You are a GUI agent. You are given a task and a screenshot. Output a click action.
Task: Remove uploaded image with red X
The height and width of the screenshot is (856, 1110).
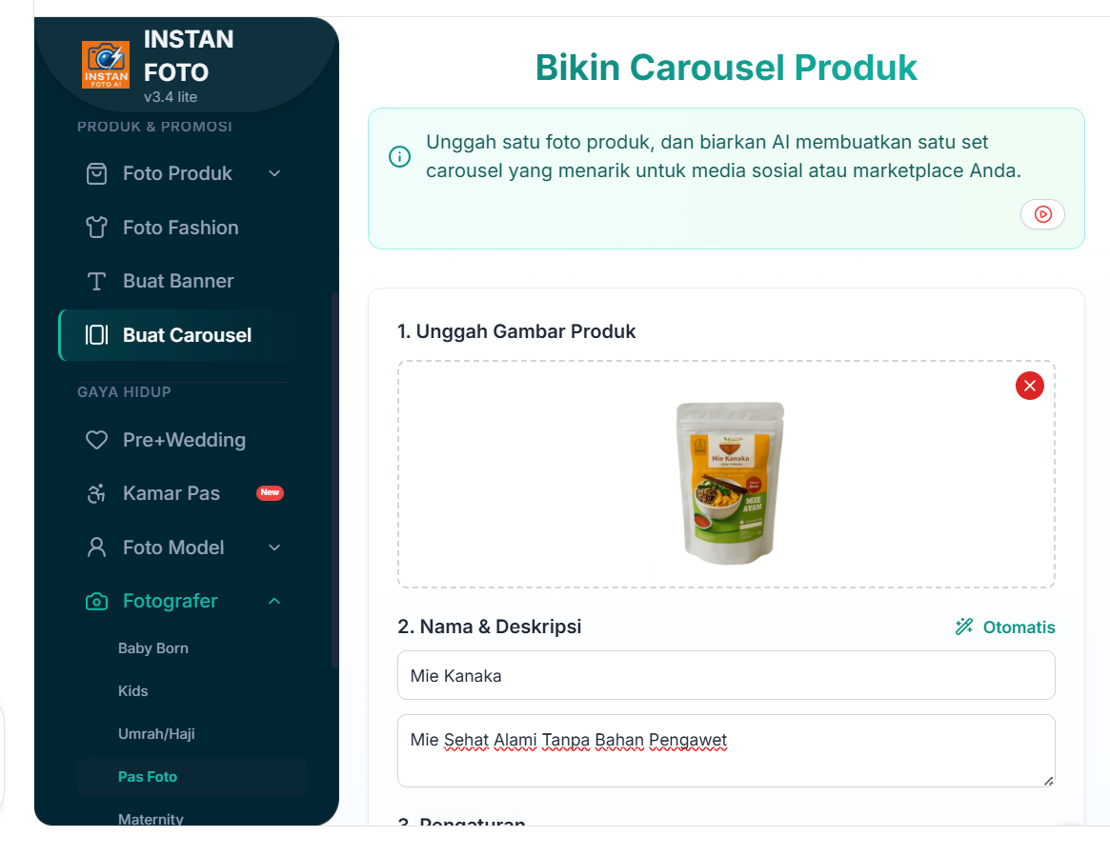(x=1029, y=386)
